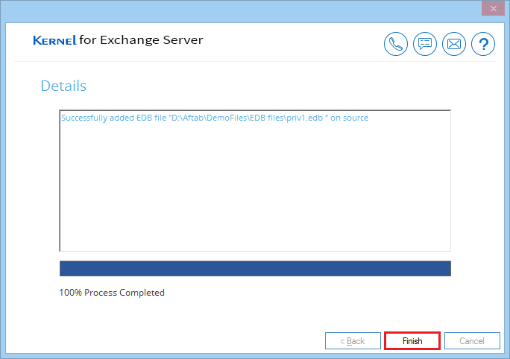
Task: Close the dialog window
Action: point(493,8)
